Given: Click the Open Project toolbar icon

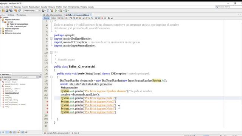Looking at the screenshot, I should pos(7,11).
